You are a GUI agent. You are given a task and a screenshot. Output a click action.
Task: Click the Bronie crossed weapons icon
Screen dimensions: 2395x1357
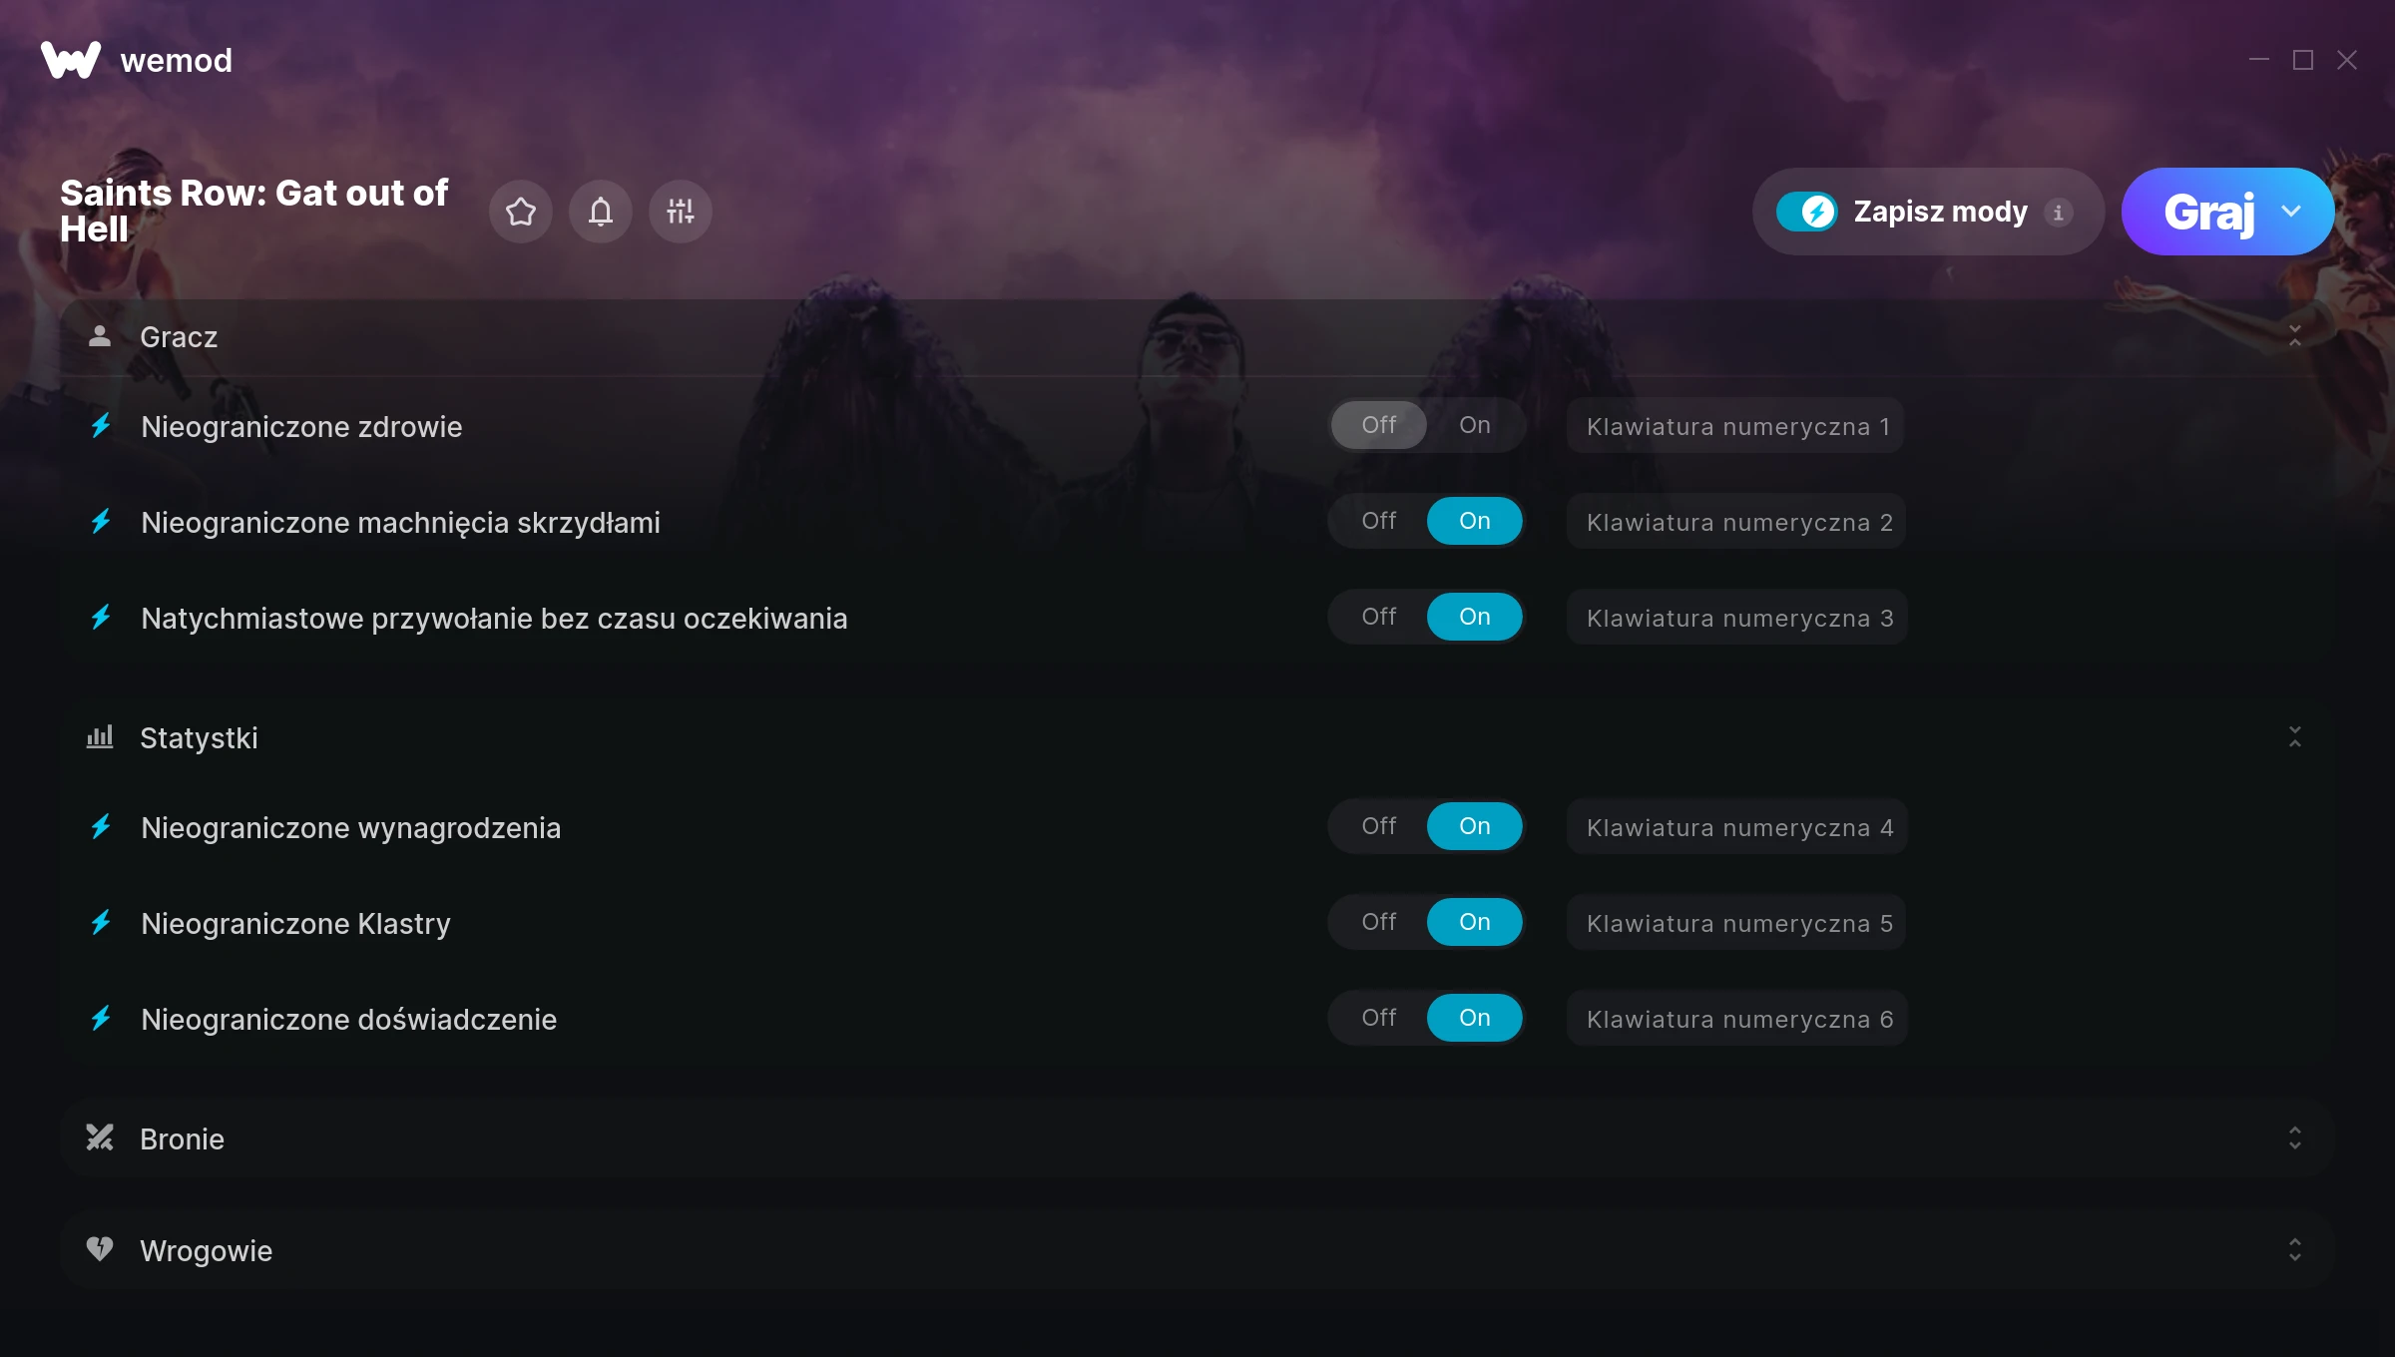point(100,1137)
